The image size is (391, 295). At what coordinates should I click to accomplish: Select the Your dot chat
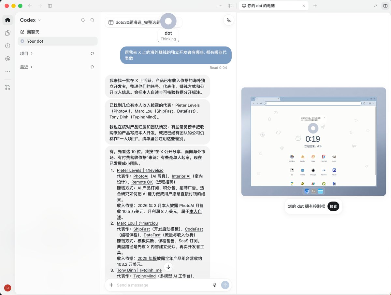click(57, 41)
